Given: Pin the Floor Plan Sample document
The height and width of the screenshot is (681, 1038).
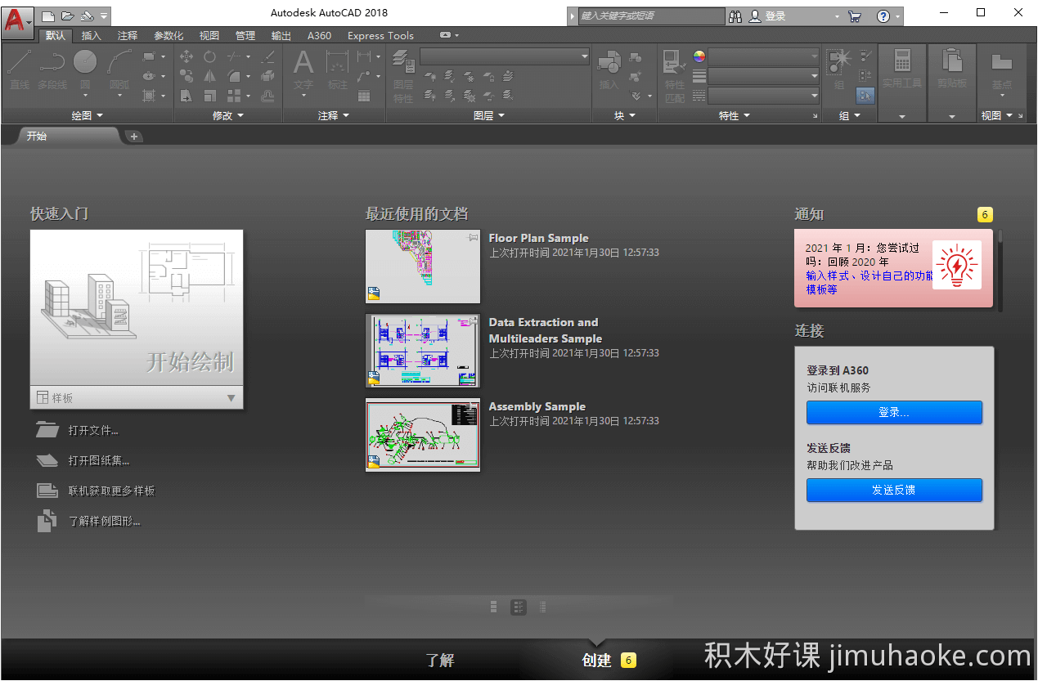Looking at the screenshot, I should coord(472,237).
